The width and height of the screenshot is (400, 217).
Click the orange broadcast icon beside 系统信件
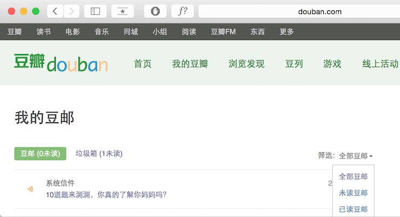(30, 189)
